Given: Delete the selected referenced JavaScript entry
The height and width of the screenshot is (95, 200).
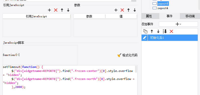Looking at the screenshot, I should pos(56,10).
